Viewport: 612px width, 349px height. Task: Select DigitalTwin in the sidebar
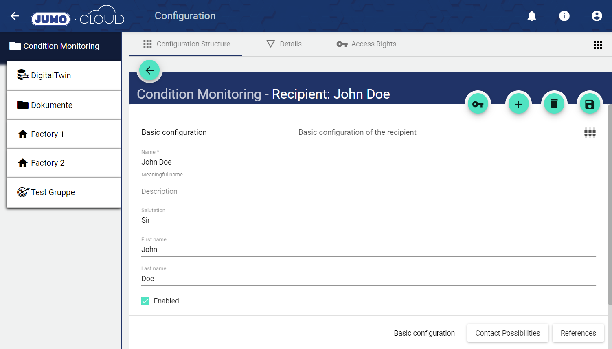click(51, 75)
